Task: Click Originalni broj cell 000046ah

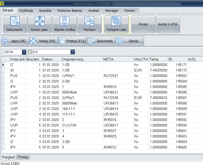Action: [x=82, y=92]
